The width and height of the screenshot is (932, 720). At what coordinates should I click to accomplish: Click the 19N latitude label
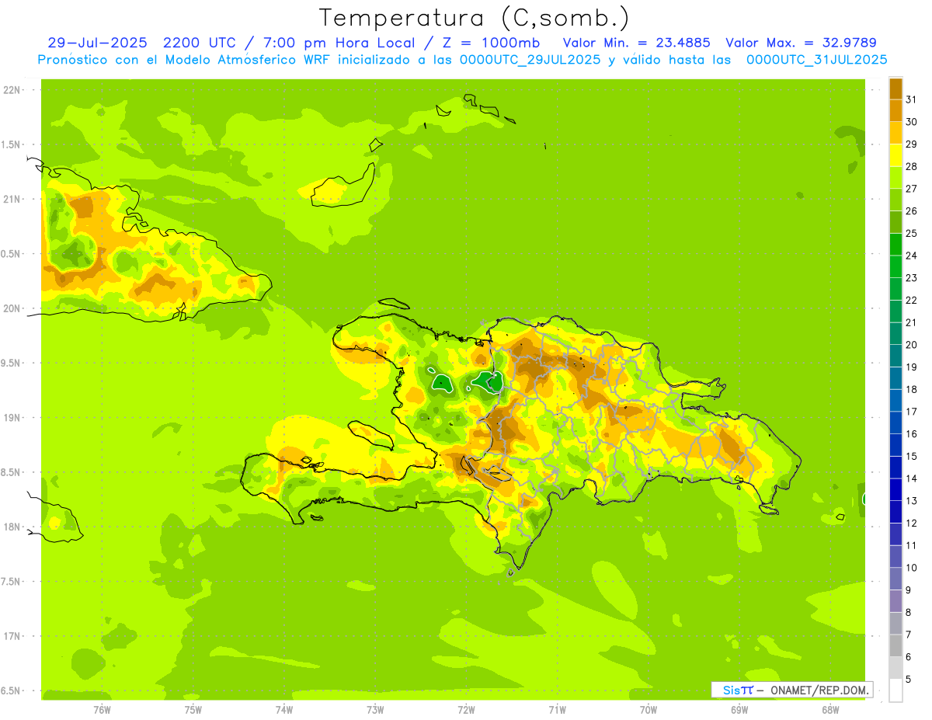coord(12,418)
